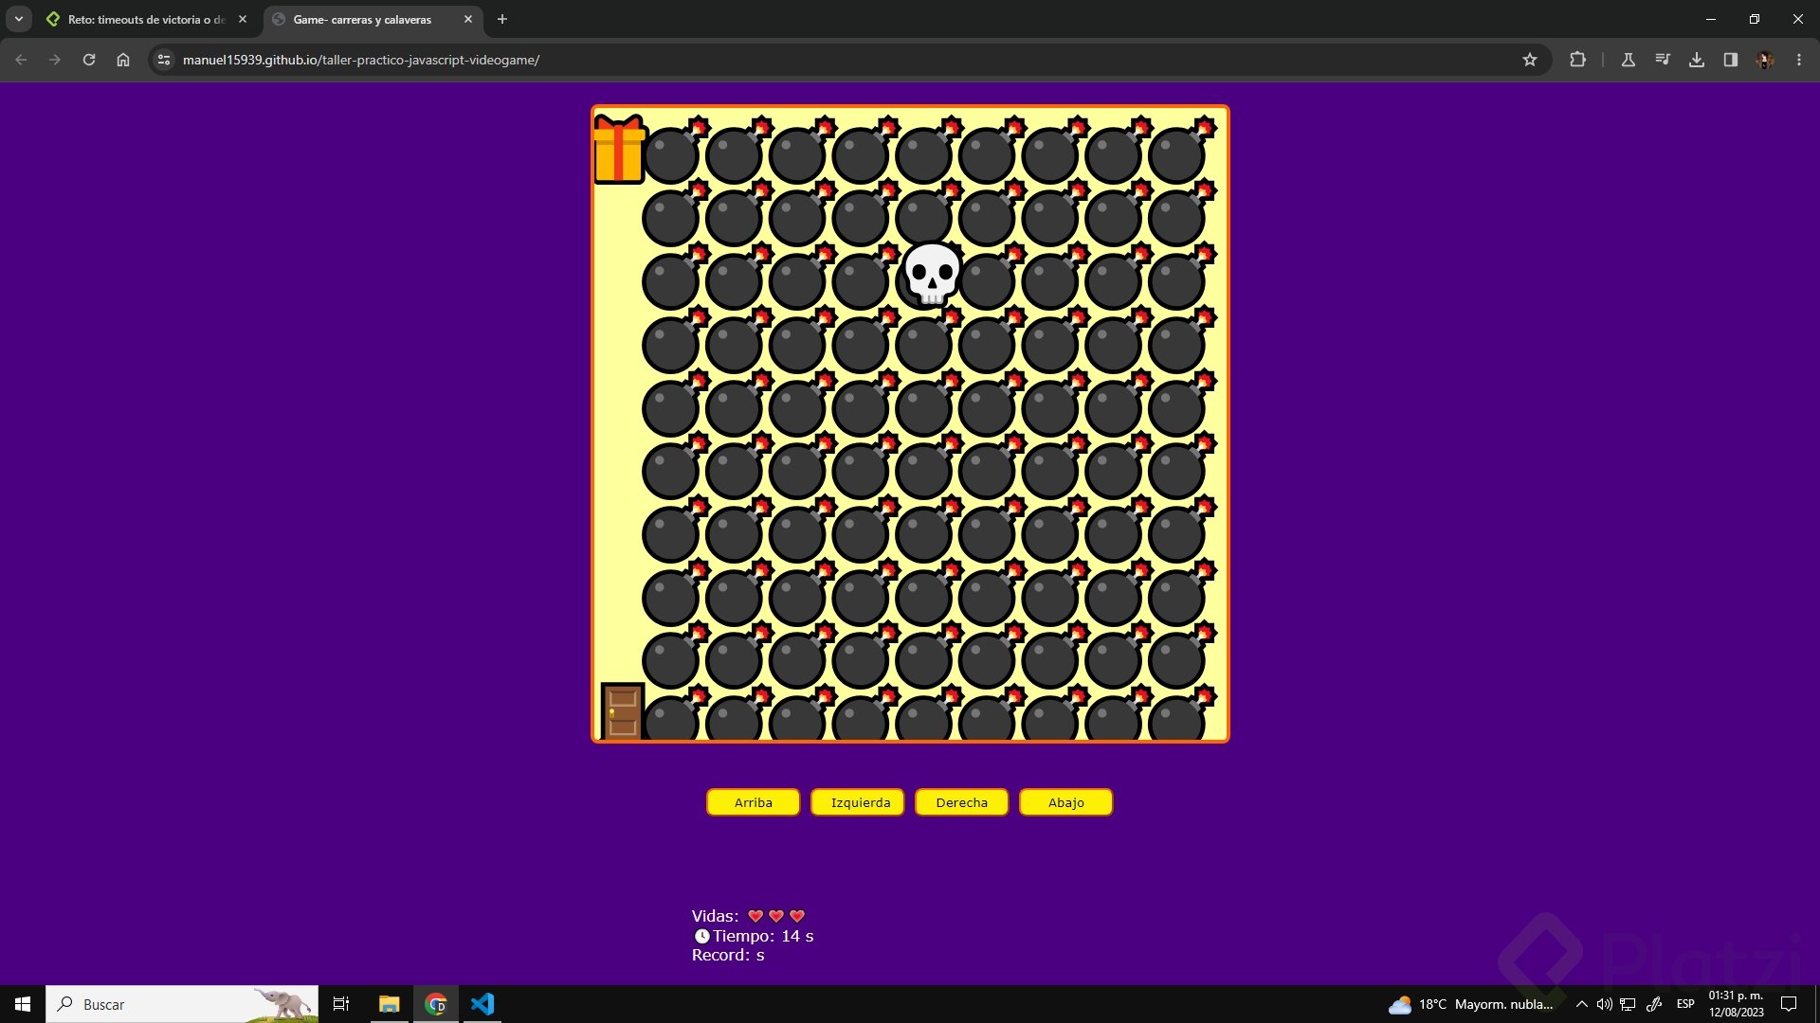This screenshot has height=1023, width=1820.
Task: Show hidden system tray icons
Action: coord(1581,1004)
